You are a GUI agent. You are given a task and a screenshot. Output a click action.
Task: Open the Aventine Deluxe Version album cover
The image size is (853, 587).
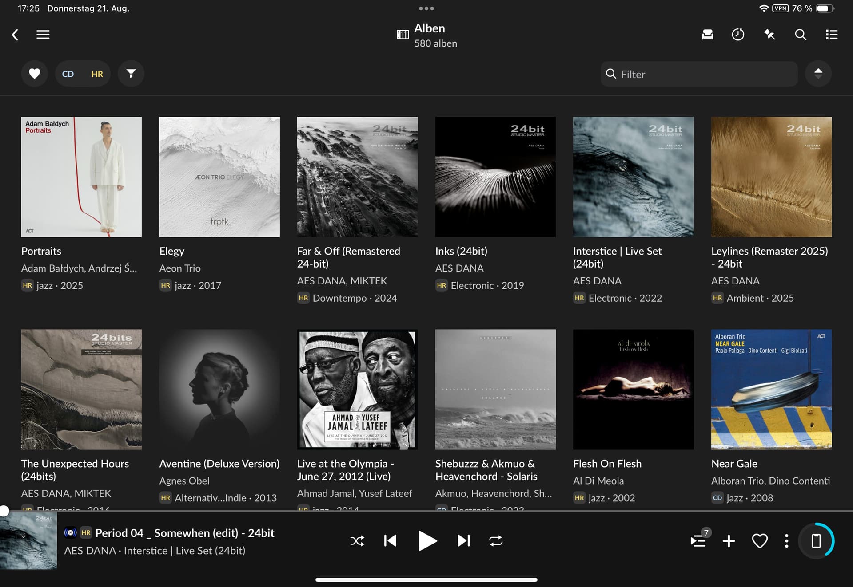219,390
